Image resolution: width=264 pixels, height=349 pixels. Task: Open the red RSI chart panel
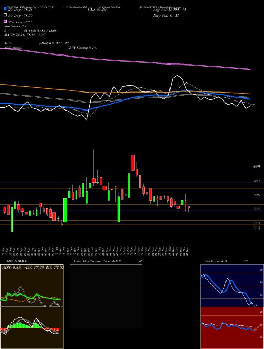232,328
